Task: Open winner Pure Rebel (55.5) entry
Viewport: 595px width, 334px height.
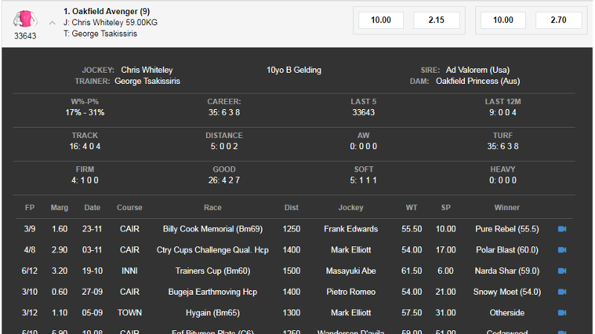Action: click(x=507, y=229)
